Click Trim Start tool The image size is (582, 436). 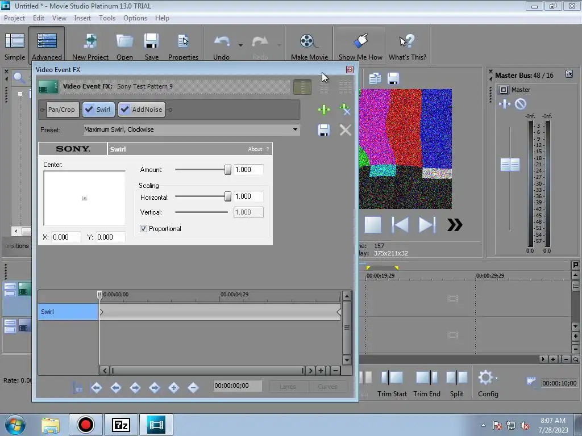click(392, 384)
